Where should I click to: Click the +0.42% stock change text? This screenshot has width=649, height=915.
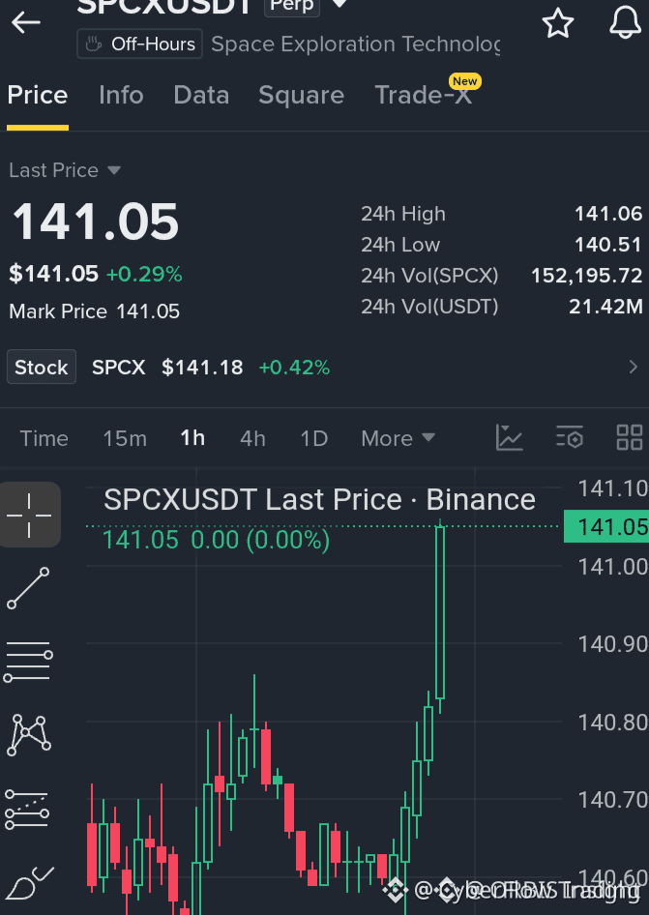tap(294, 368)
